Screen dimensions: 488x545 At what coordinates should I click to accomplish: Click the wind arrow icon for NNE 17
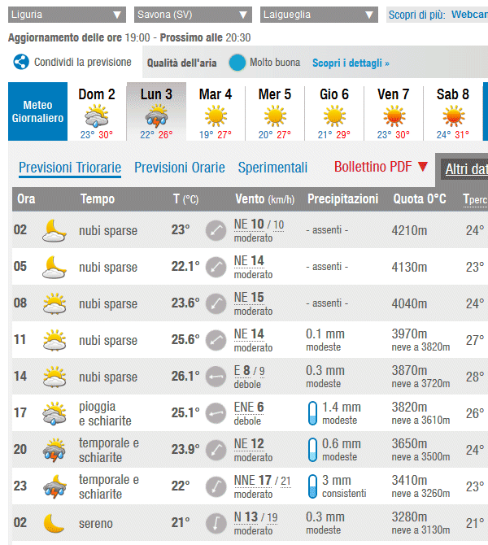click(216, 486)
